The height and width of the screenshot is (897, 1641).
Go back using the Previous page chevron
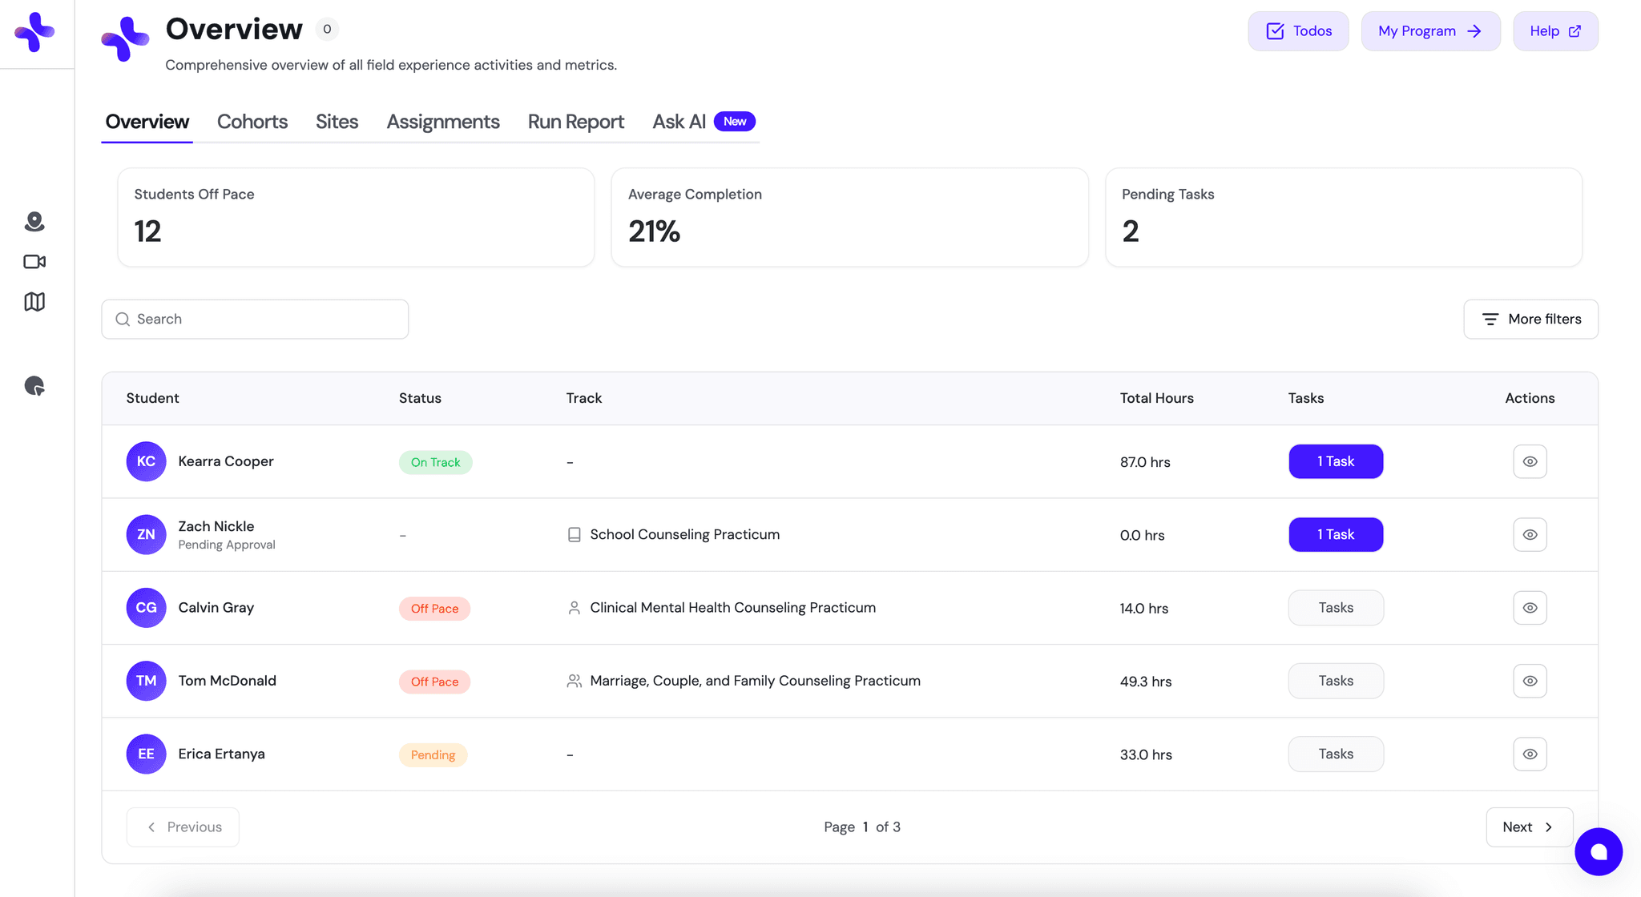click(151, 827)
